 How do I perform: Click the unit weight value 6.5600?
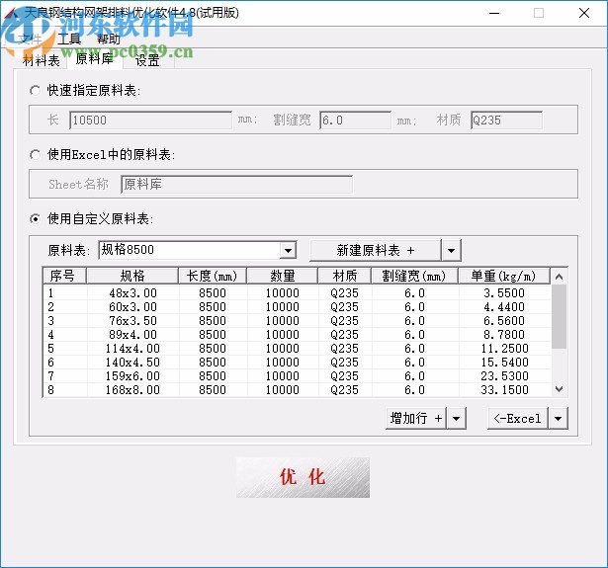[x=504, y=321]
